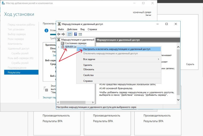Select the Маршрутизация и удаленный root tree item

pos(78,40)
